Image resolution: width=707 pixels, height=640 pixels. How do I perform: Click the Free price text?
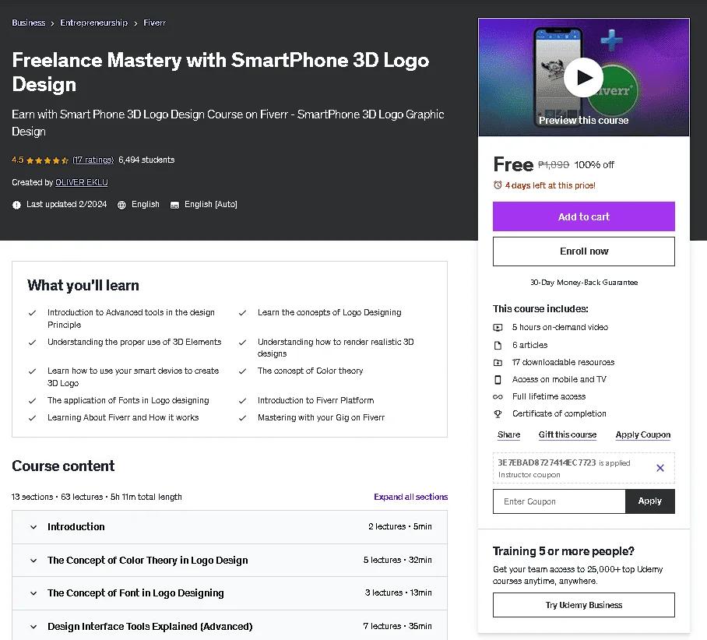pyautogui.click(x=513, y=164)
